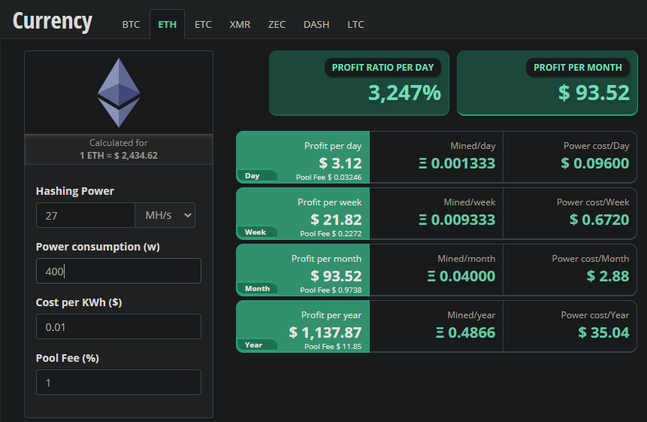Select the Month profit row label

click(257, 289)
